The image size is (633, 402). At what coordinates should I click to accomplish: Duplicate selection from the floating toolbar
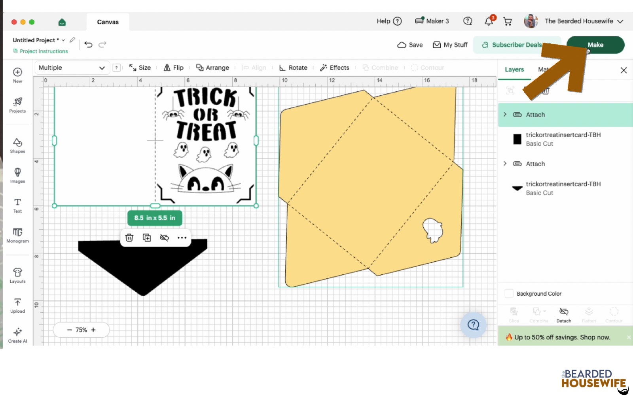point(147,238)
